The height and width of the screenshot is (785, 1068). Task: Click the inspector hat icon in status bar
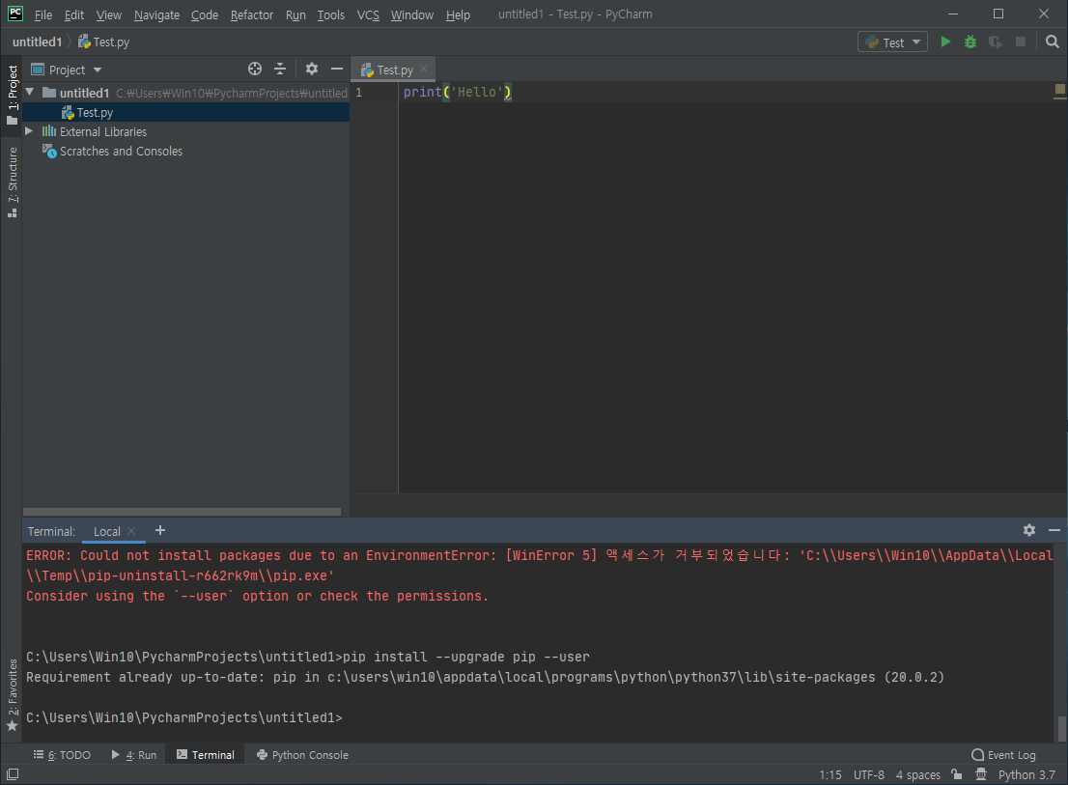[981, 774]
